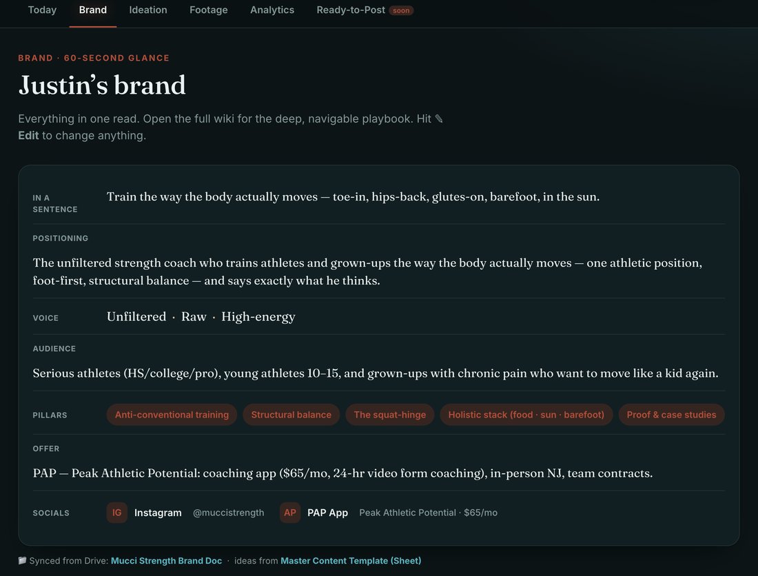Click the PAP App AP icon
This screenshot has width=758, height=576.
[x=290, y=513]
